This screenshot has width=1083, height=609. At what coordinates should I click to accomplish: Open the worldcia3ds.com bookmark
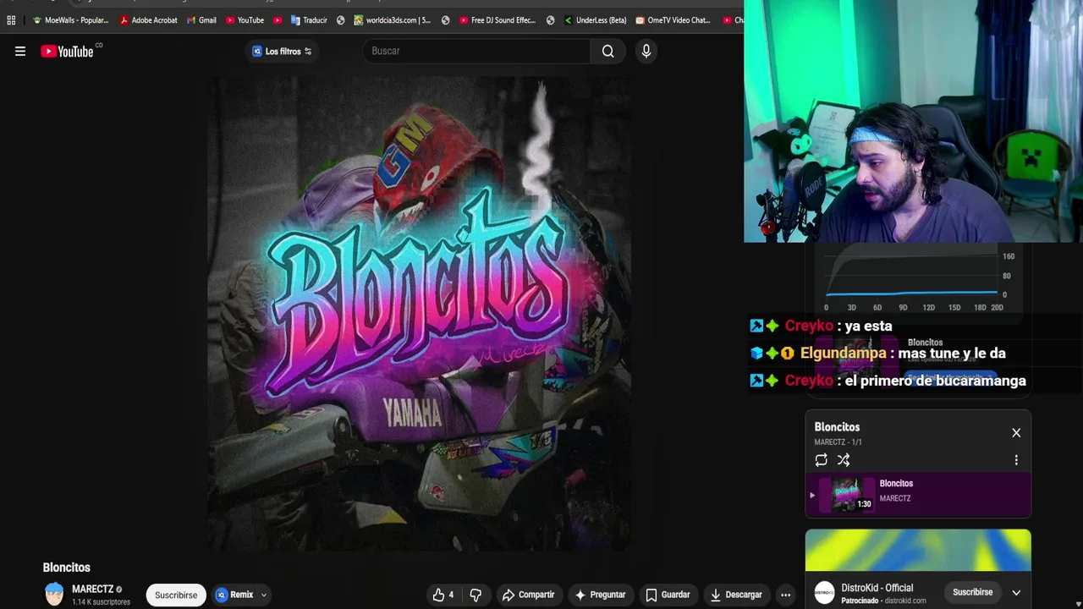click(393, 20)
